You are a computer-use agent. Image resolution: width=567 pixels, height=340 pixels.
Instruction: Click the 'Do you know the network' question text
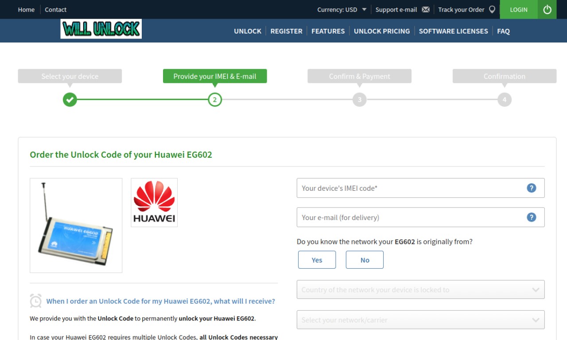tap(384, 242)
